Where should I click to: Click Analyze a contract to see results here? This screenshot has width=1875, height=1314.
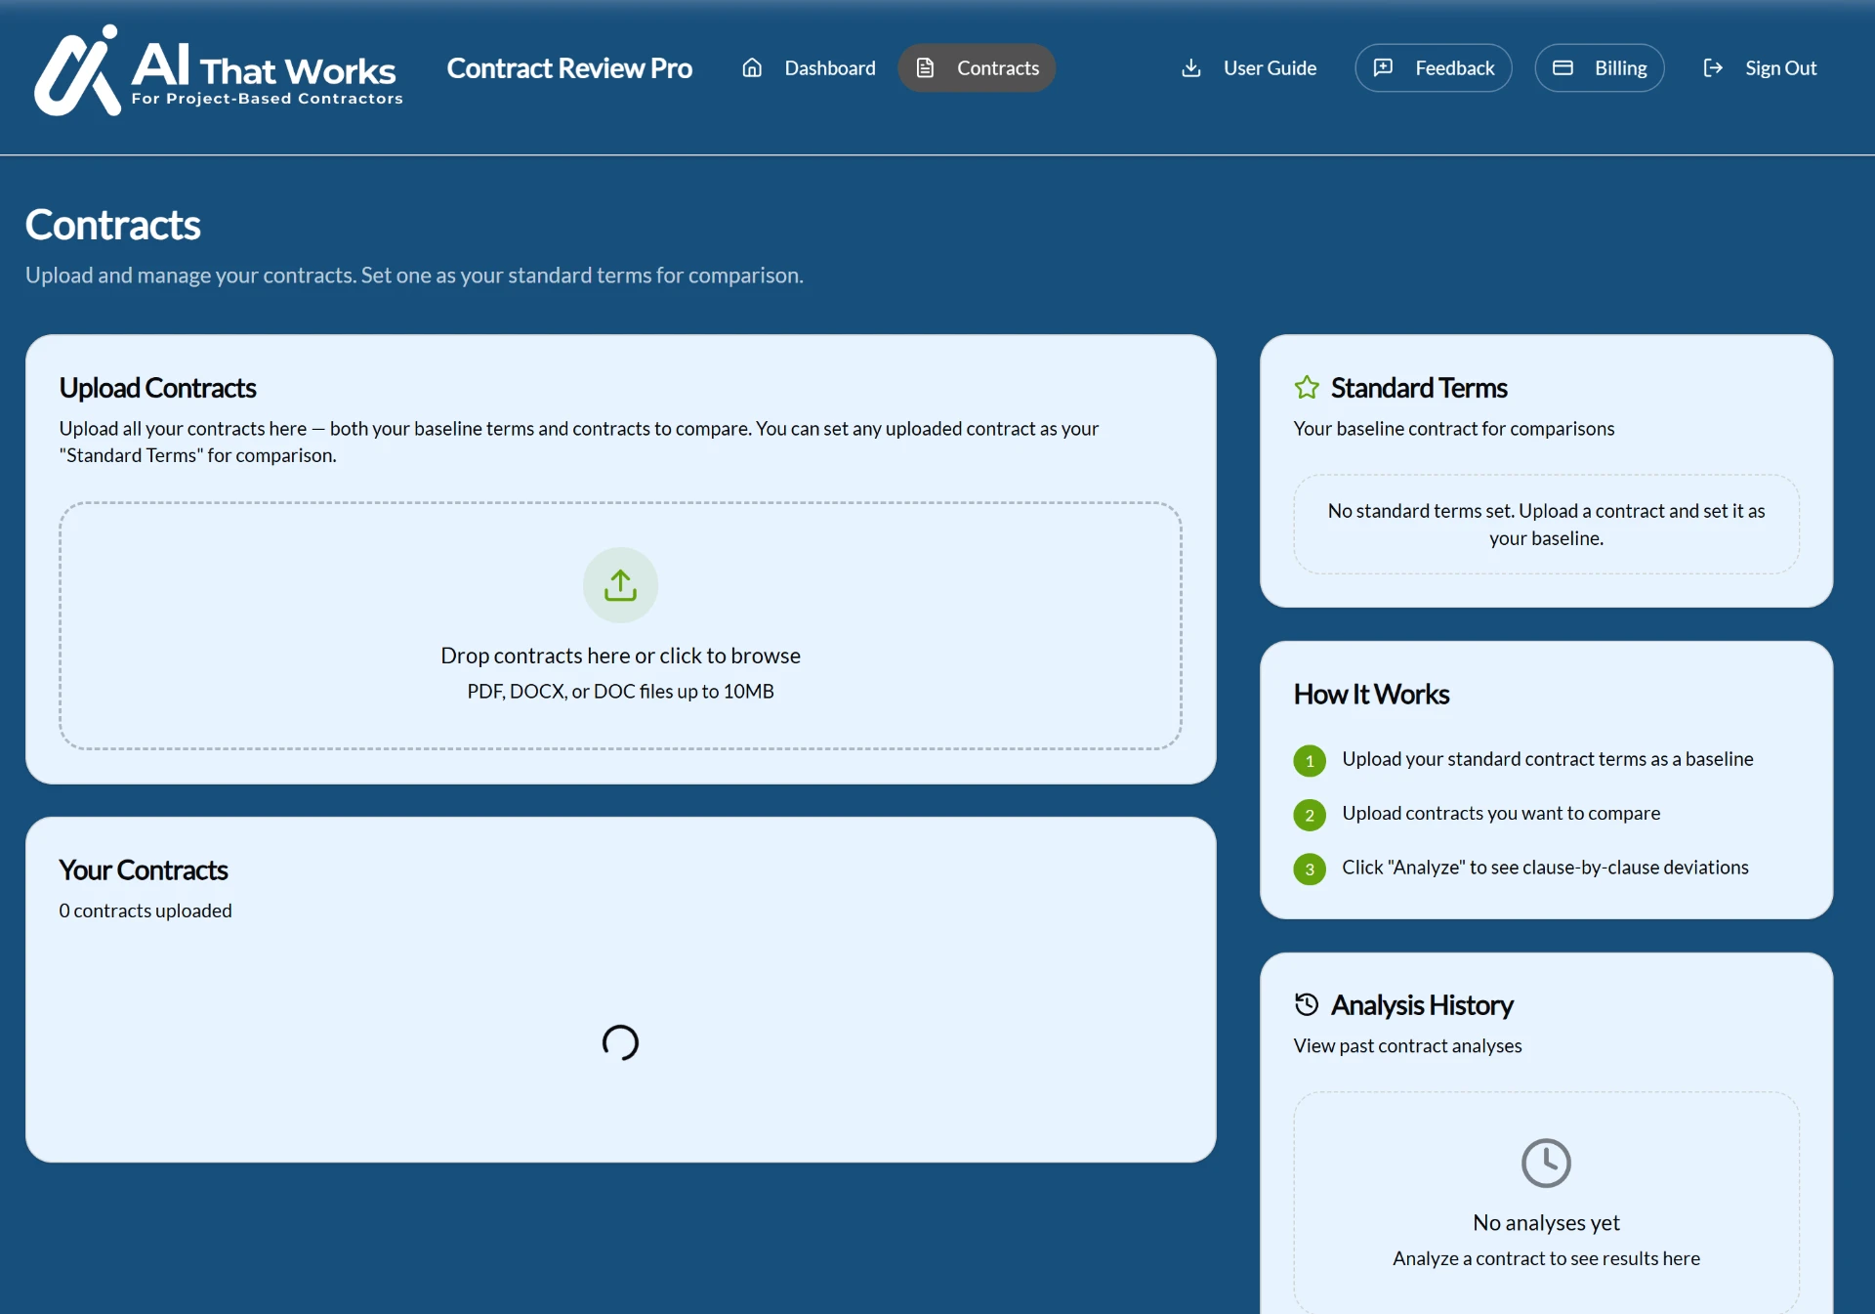tap(1546, 1258)
